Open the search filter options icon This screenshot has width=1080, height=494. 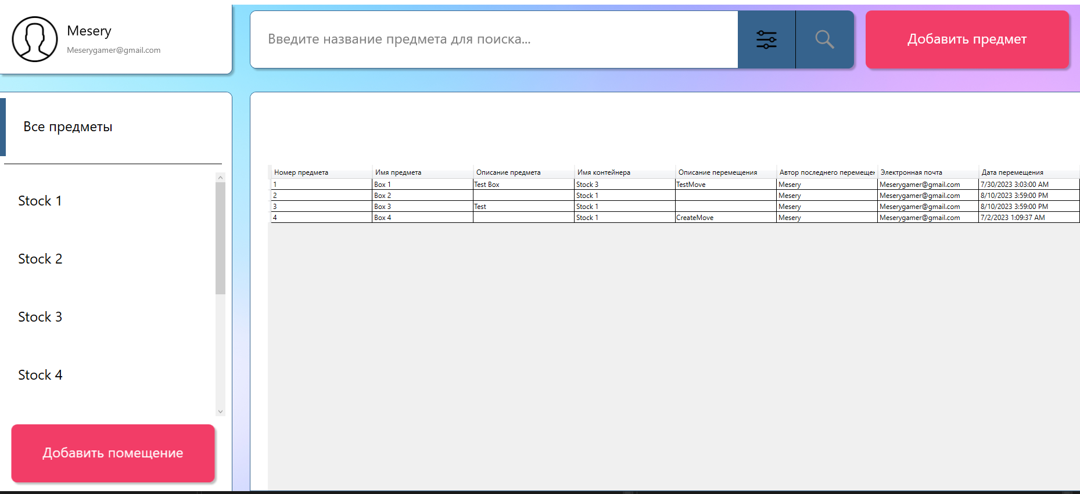pyautogui.click(x=766, y=39)
